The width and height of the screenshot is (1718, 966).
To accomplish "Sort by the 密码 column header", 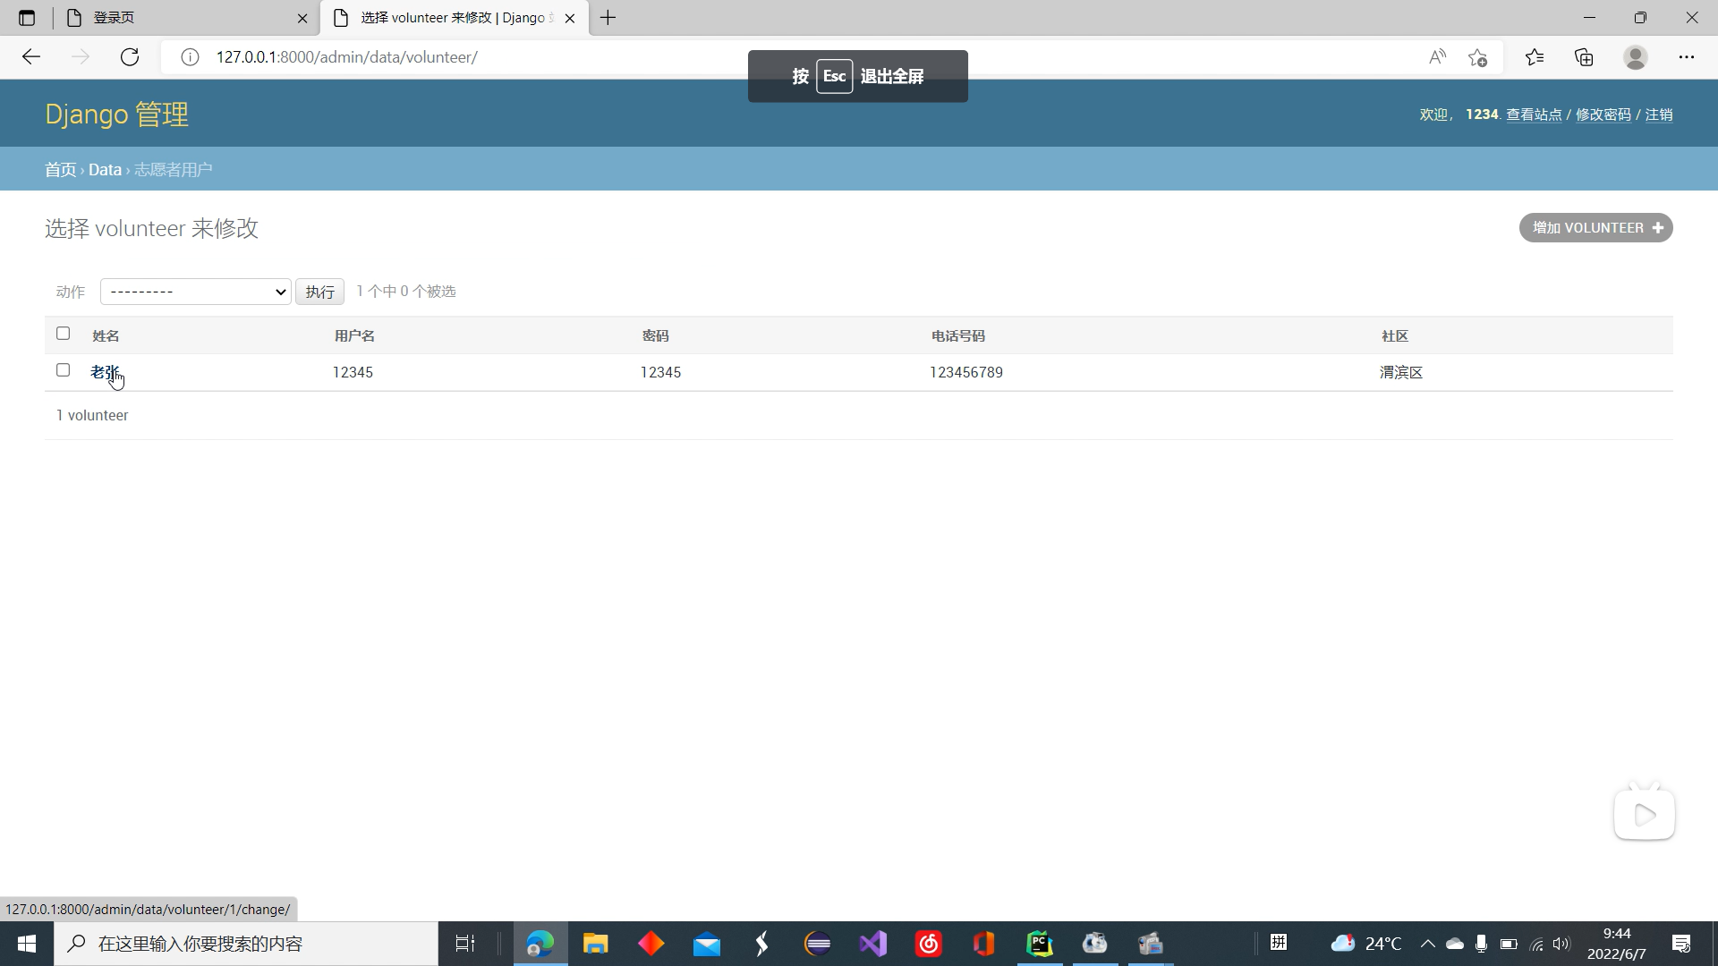I will click(655, 336).
